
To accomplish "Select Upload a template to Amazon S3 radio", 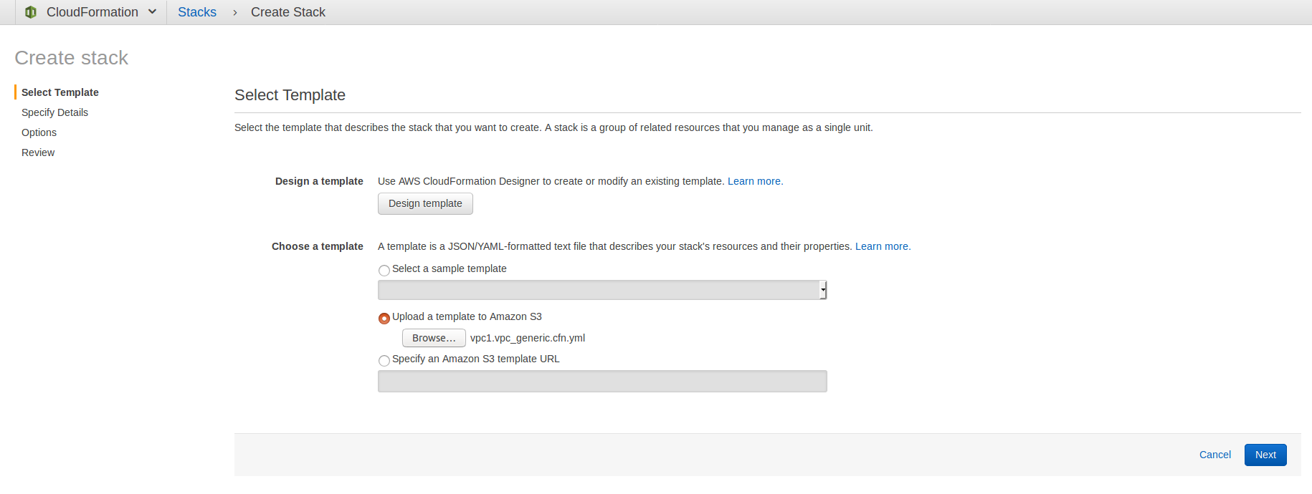I will [384, 318].
